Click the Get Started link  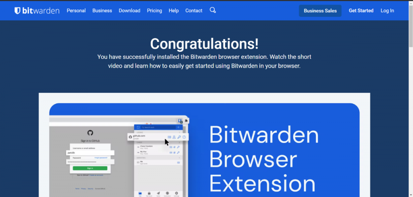pyautogui.click(x=361, y=11)
